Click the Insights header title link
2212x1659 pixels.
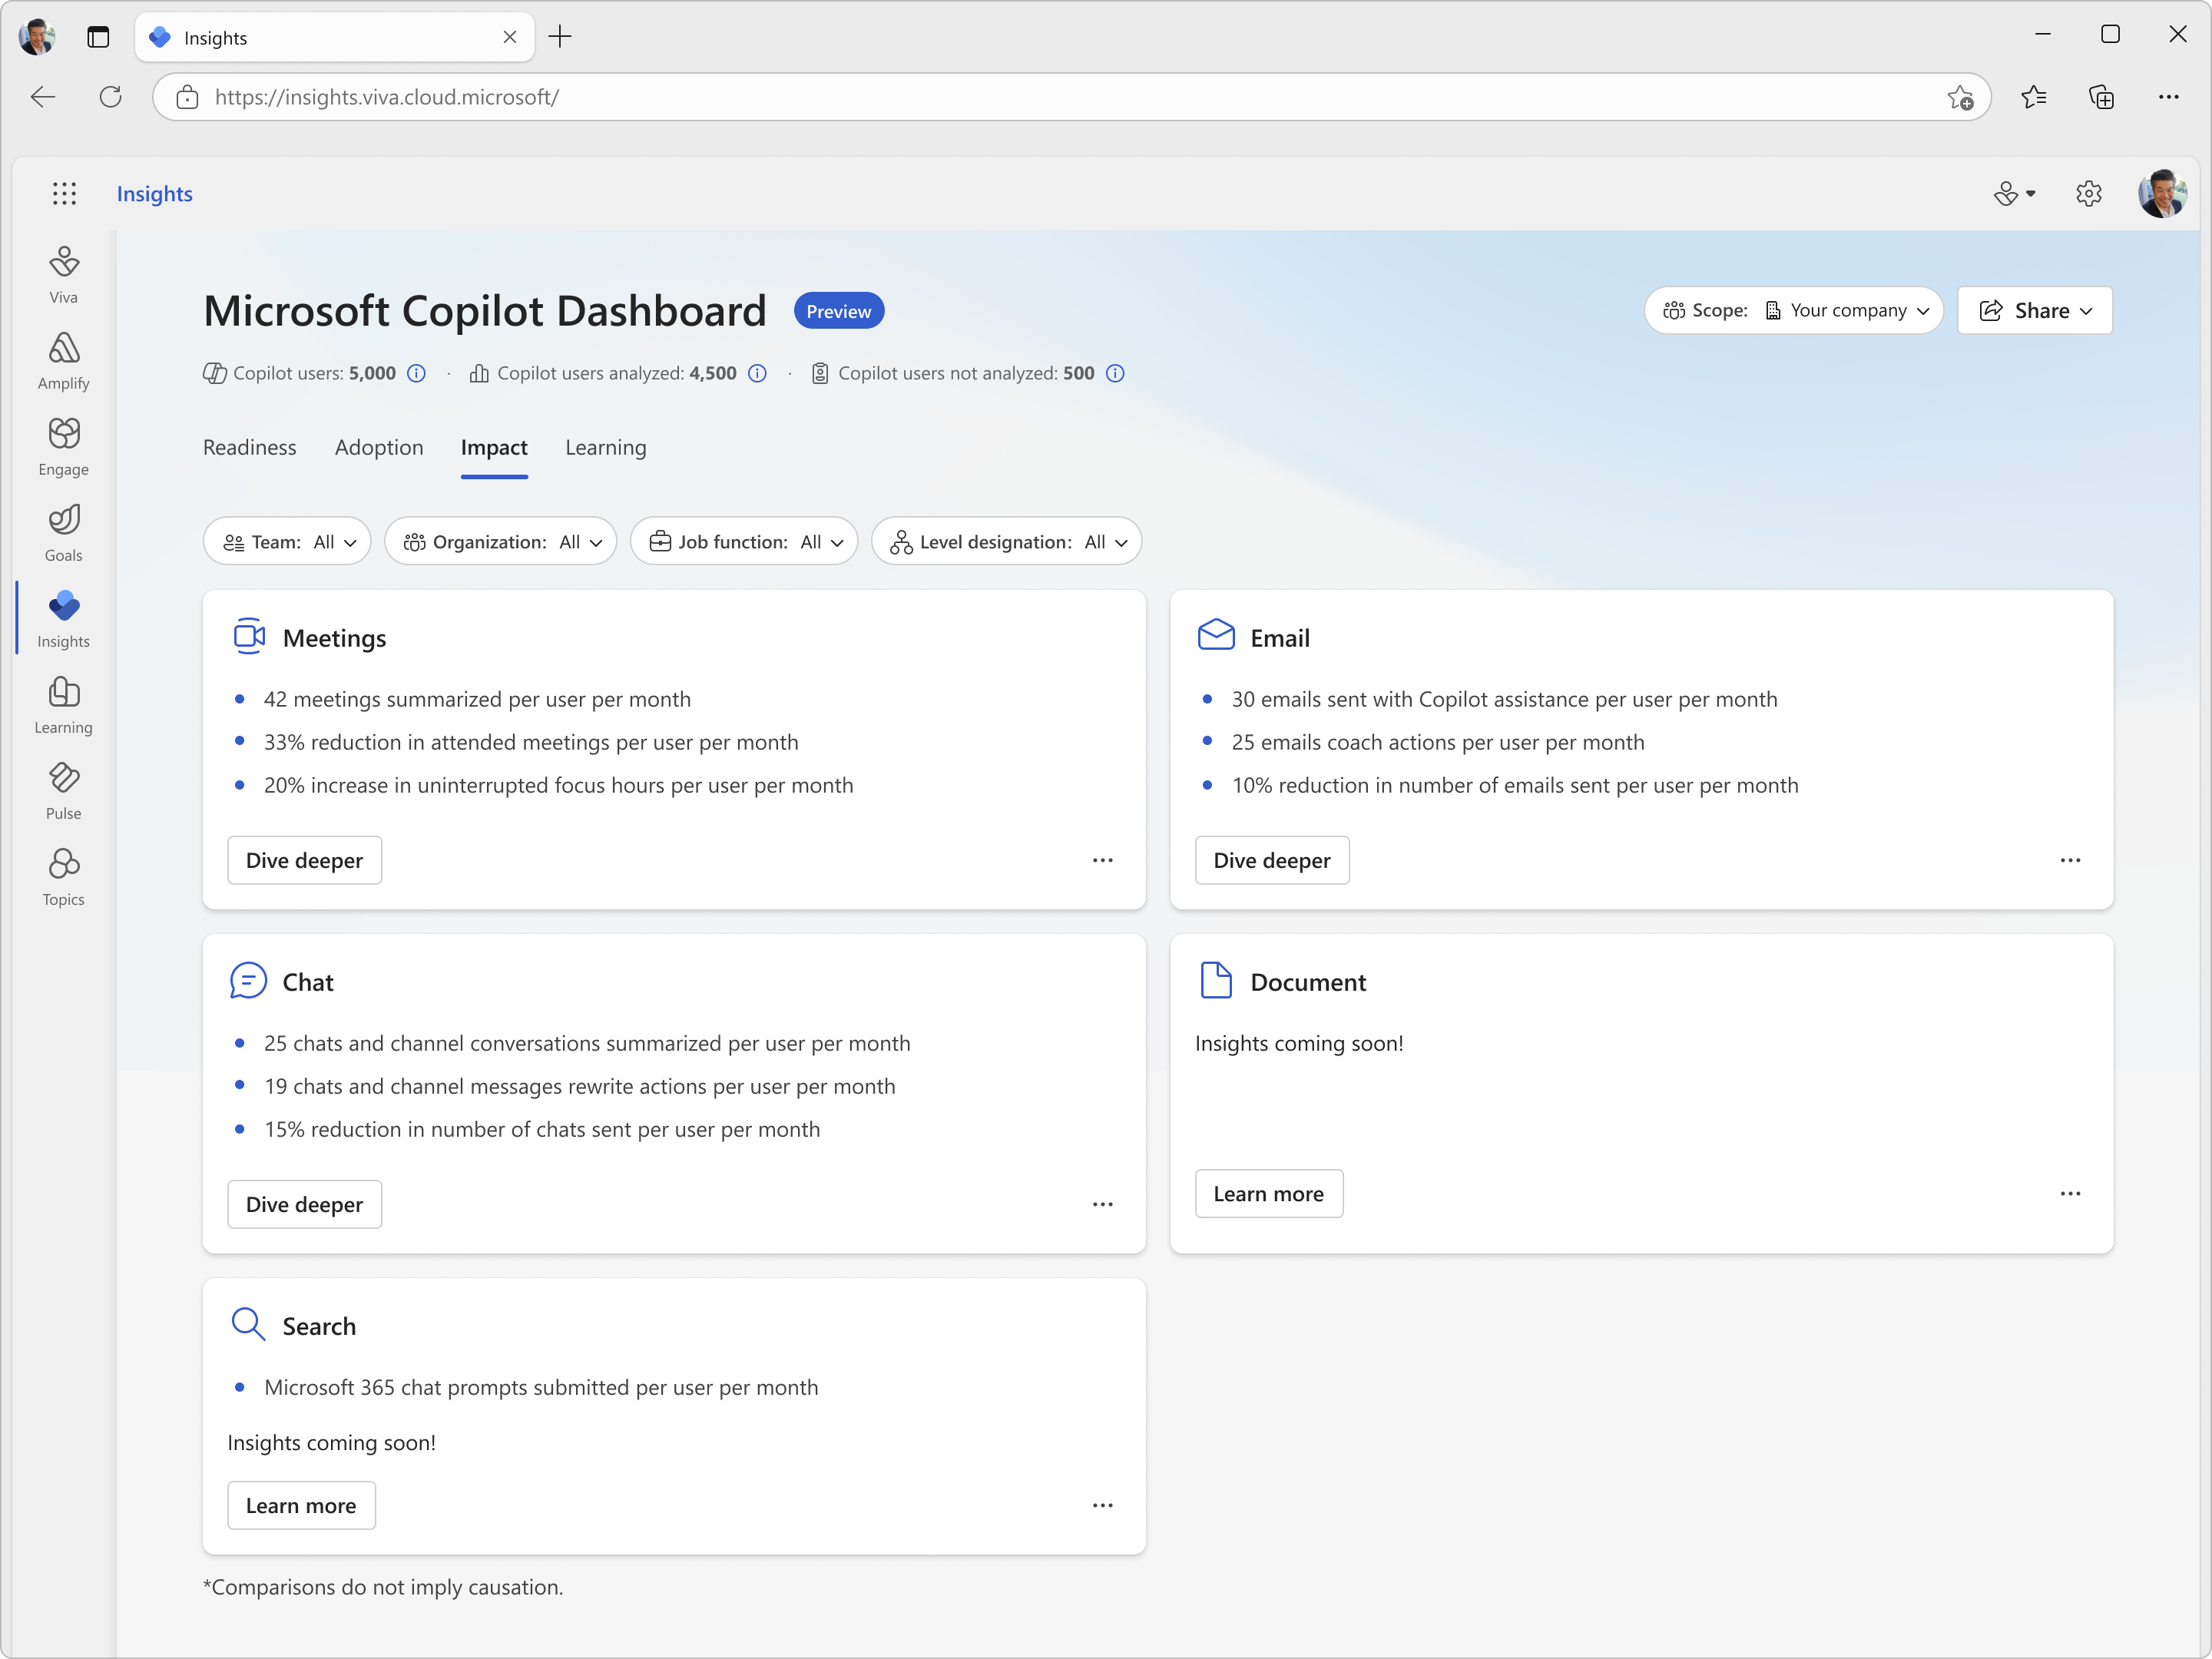click(155, 193)
